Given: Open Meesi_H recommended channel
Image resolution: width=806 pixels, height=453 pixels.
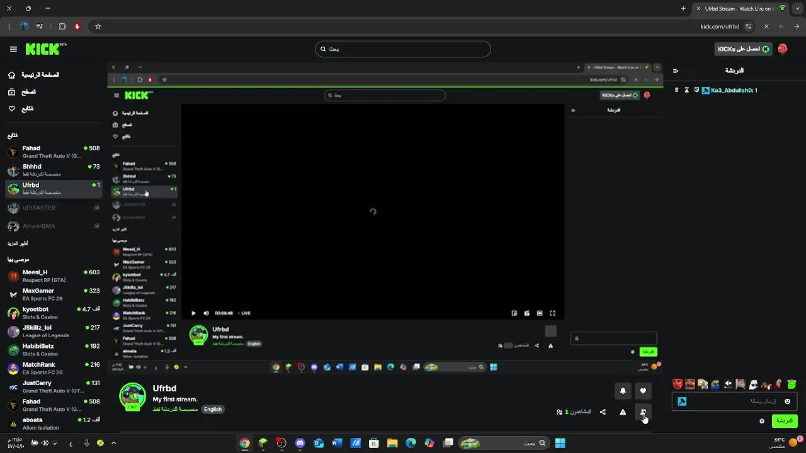Looking at the screenshot, I should point(54,276).
